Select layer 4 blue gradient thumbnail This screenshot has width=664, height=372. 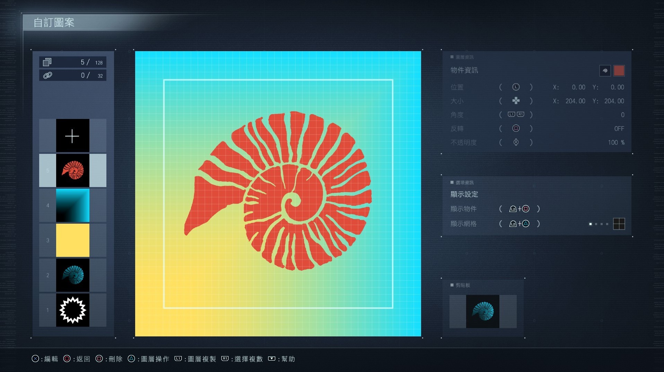[x=72, y=205]
